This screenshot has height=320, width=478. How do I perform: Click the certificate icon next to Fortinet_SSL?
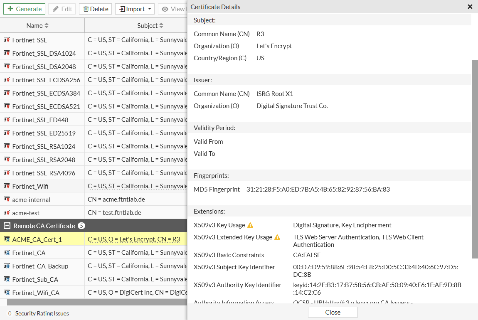click(7, 39)
